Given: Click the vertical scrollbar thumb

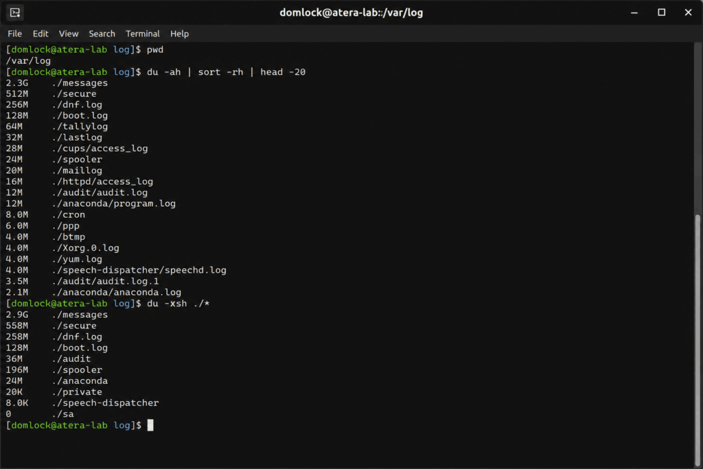Looking at the screenshot, I should (698, 339).
